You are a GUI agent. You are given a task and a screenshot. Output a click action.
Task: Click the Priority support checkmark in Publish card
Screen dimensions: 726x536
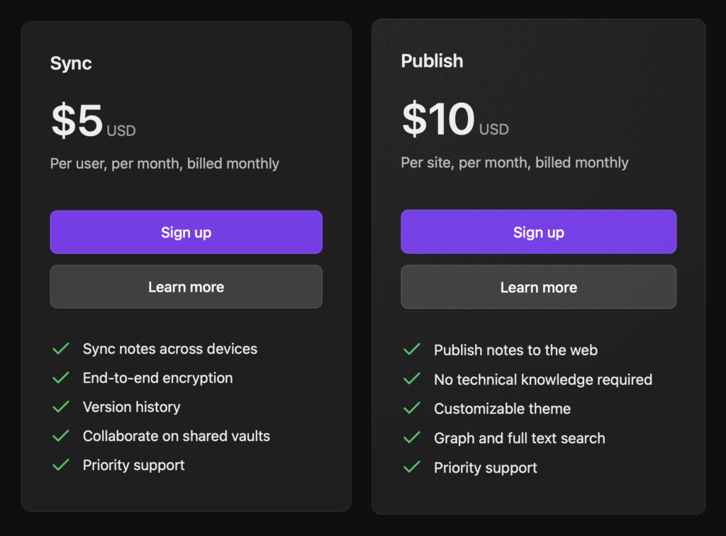coord(412,467)
